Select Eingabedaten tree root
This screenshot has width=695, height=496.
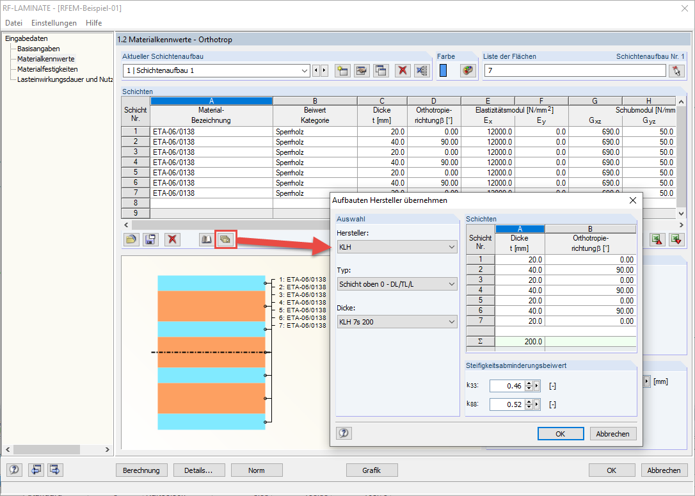[27, 38]
